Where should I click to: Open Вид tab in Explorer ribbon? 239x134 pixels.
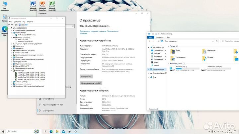[168, 37]
